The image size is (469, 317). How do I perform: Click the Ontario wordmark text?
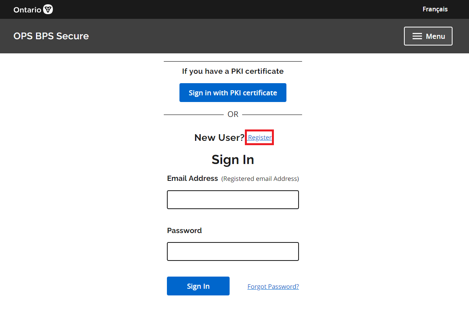[x=27, y=10]
